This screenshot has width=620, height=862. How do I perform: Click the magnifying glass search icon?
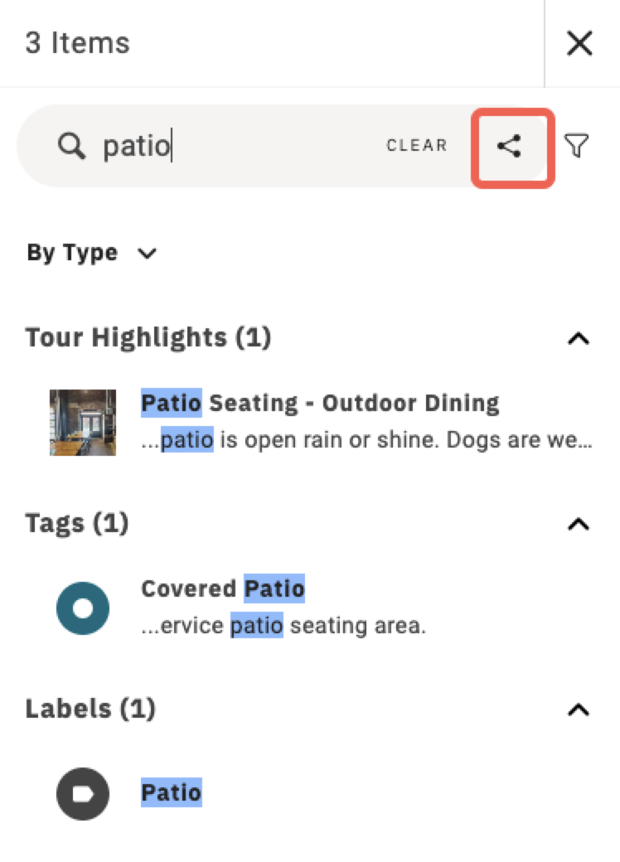(x=71, y=146)
